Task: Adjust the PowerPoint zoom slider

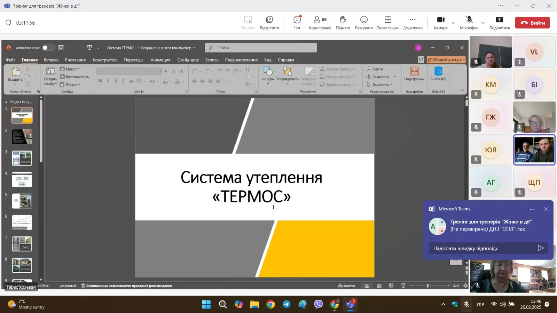Action: click(428, 286)
